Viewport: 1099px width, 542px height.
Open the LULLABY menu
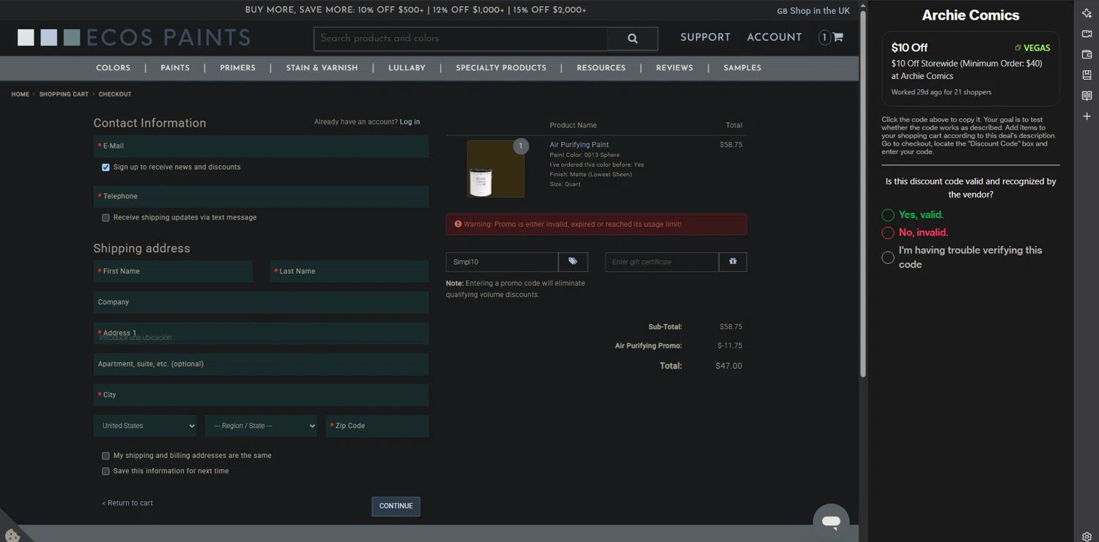pyautogui.click(x=407, y=68)
